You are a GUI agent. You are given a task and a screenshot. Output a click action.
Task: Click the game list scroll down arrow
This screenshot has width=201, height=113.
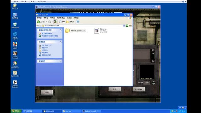point(153,61)
